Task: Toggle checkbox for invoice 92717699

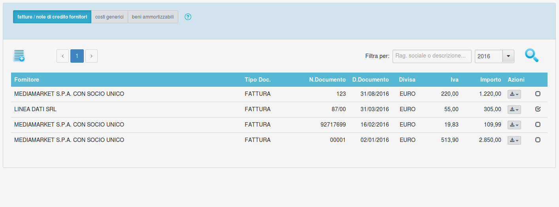Action: pyautogui.click(x=538, y=125)
